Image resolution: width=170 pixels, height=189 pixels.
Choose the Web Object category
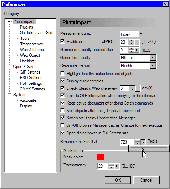(x=30, y=55)
